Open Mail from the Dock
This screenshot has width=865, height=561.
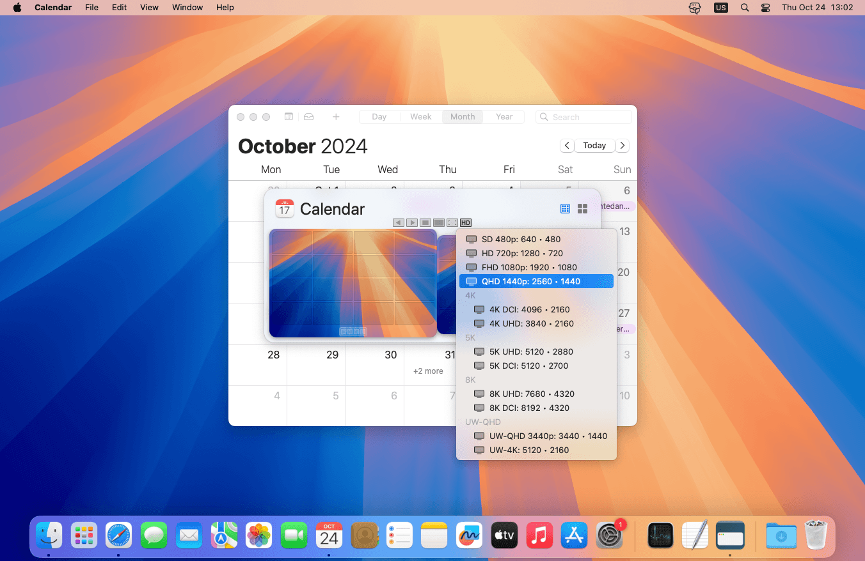coord(189,535)
